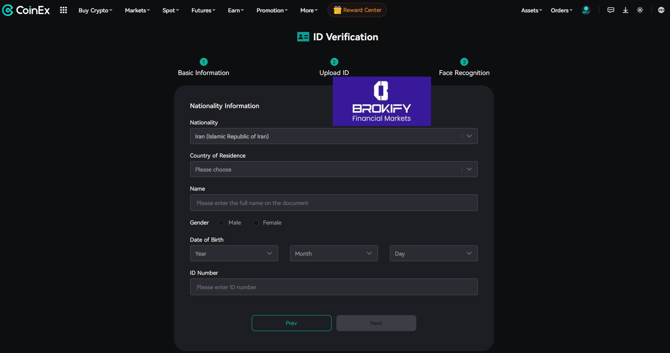Click the CoinEx logo
The height and width of the screenshot is (353, 670).
click(26, 10)
